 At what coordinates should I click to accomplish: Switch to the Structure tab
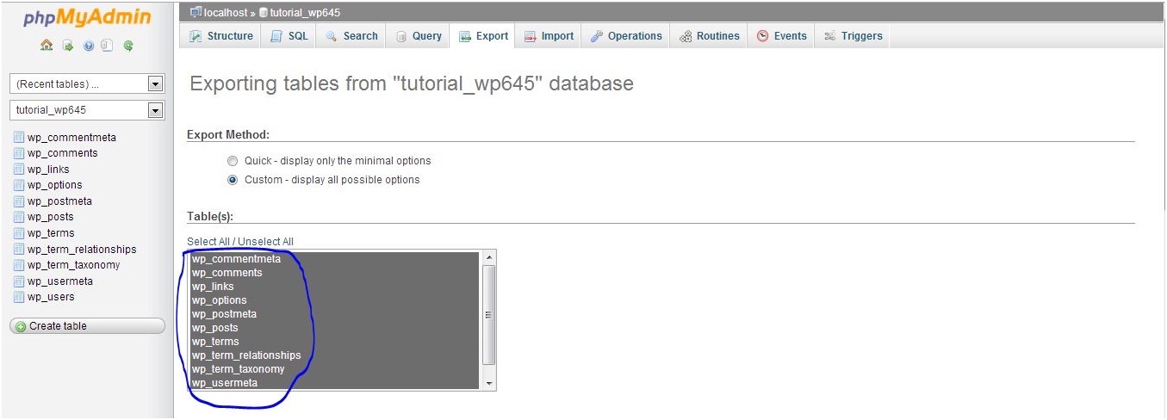pos(221,36)
